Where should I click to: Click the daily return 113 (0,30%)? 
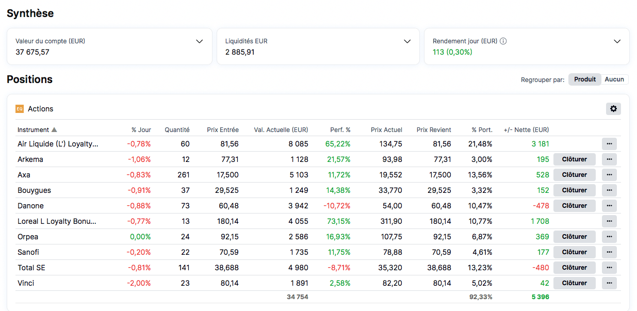click(452, 52)
